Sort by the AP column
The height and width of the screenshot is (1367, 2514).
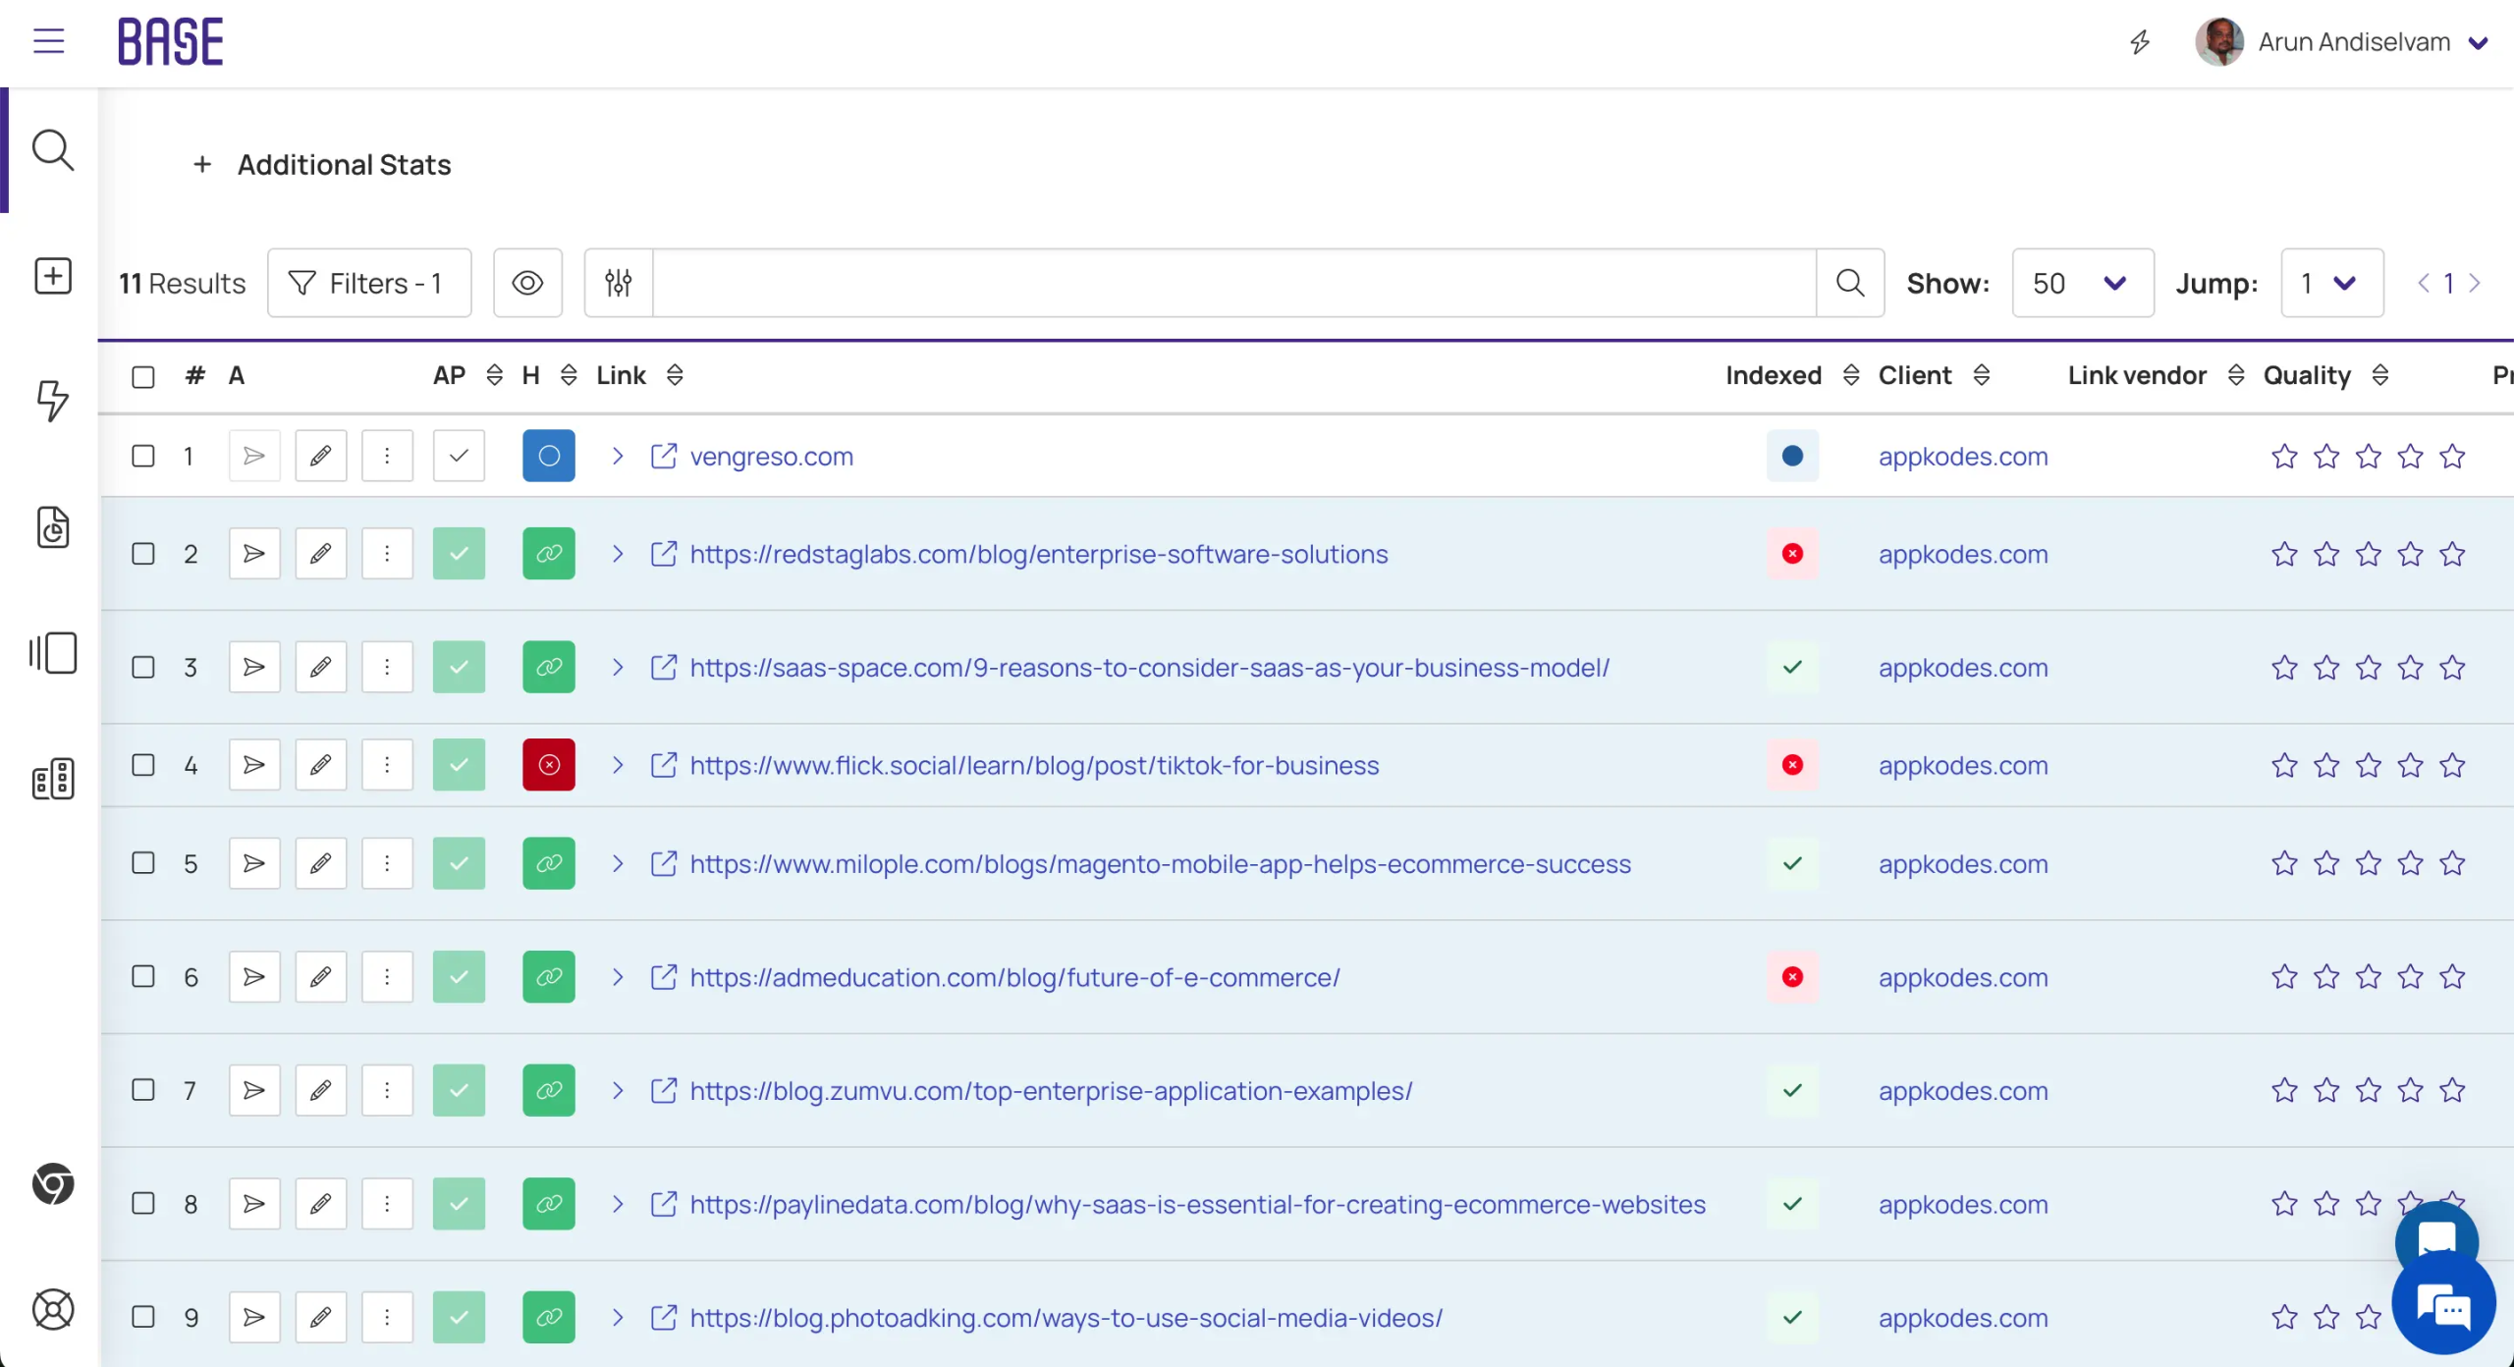coord(495,375)
